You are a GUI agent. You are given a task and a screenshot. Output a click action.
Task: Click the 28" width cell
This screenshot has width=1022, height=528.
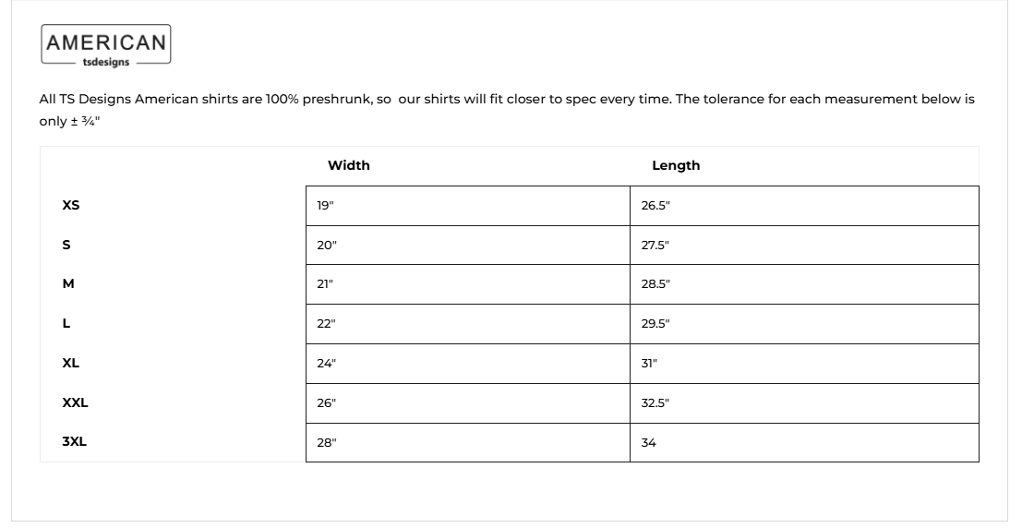coord(467,443)
